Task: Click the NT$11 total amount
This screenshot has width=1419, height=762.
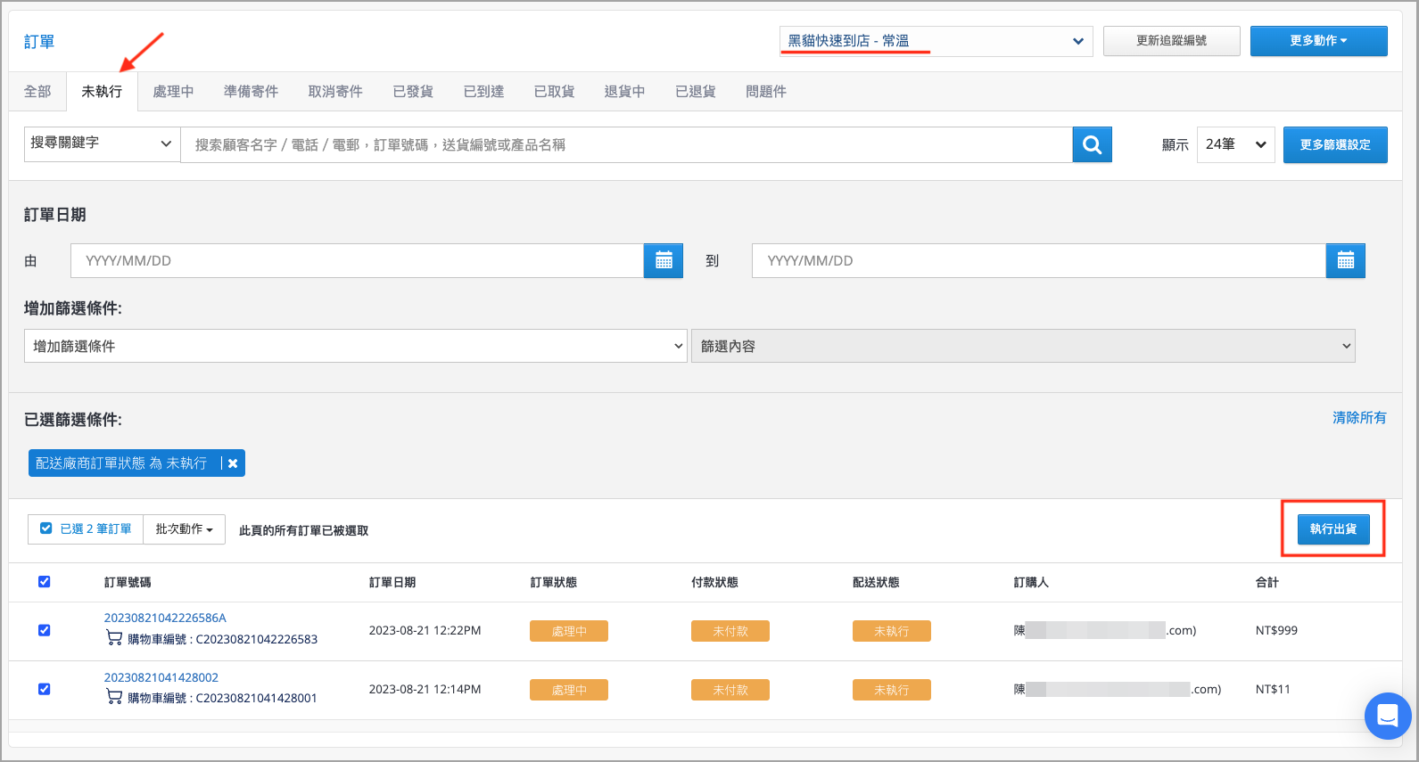Action: 1273,689
